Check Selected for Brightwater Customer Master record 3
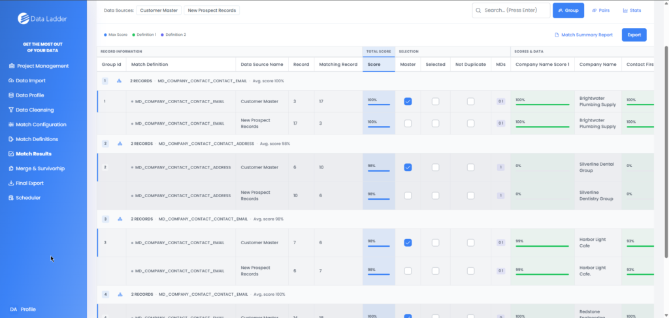This screenshot has height=318, width=669. tap(435, 101)
